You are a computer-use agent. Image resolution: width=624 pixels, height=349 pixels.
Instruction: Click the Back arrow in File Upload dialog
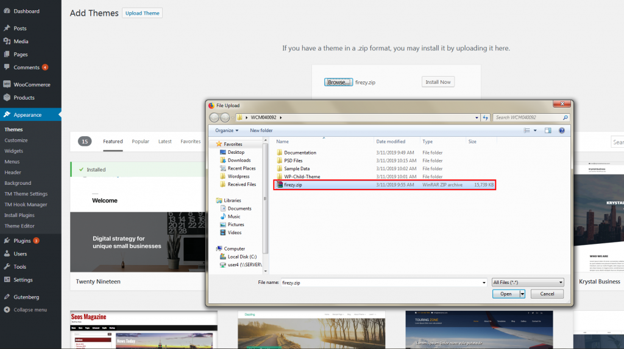[214, 117]
